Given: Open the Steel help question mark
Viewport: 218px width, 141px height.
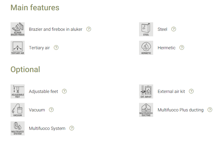Looking at the screenshot, I should coord(174,29).
